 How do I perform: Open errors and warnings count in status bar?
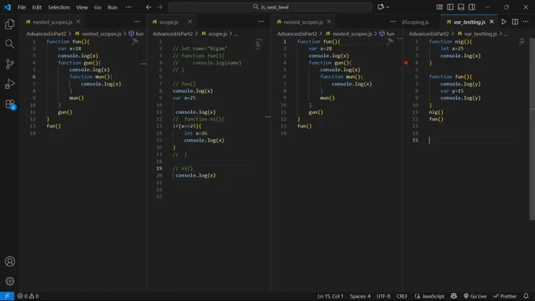[28, 295]
